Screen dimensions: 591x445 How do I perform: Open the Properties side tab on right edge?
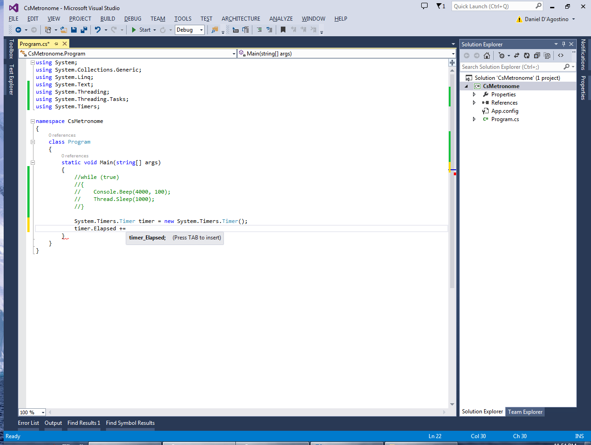583,88
